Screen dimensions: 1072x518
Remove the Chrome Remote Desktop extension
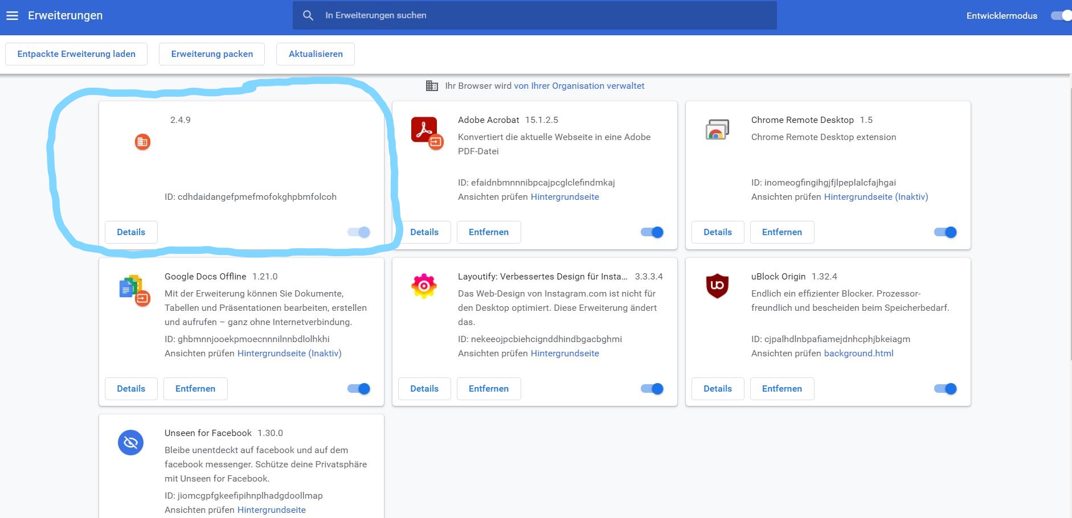[782, 232]
